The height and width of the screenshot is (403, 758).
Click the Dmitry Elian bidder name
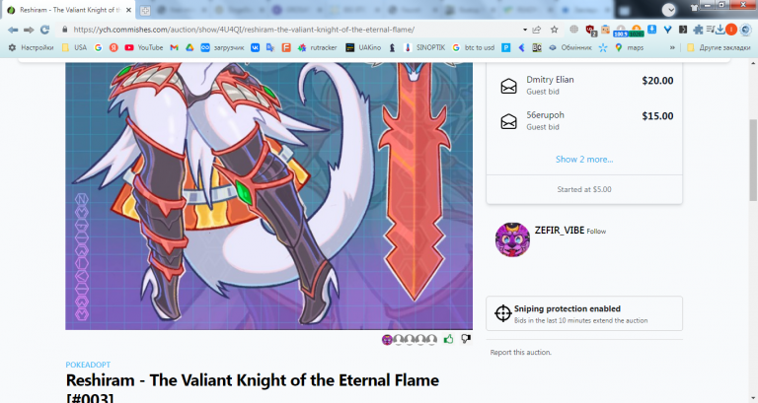click(550, 80)
